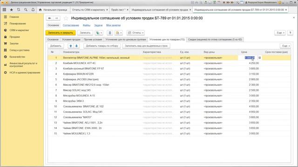Image resolution: width=298 pixels, height=167 pixels.
Task: Add document to favorites with star
Action: [66, 18]
